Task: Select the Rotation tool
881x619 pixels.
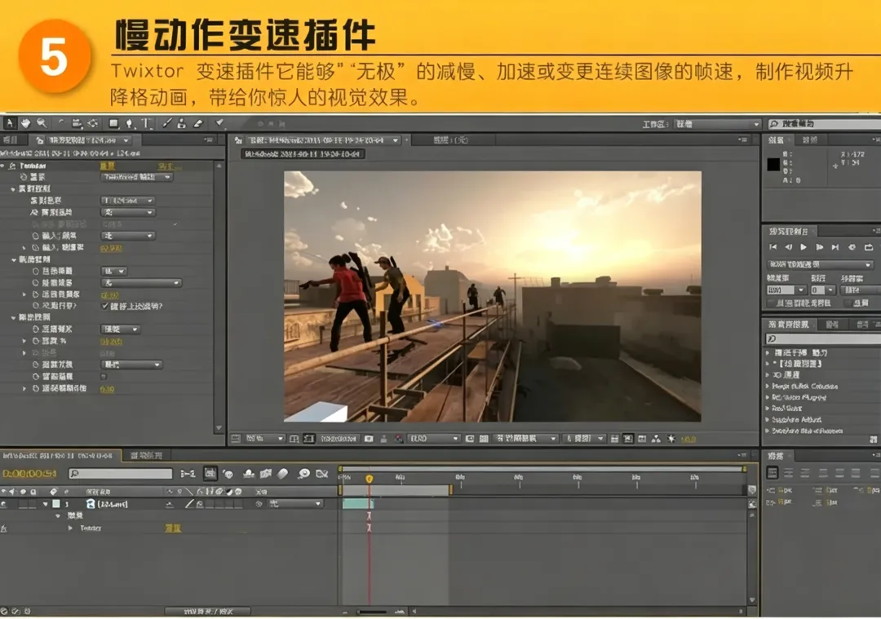Action: click(60, 123)
